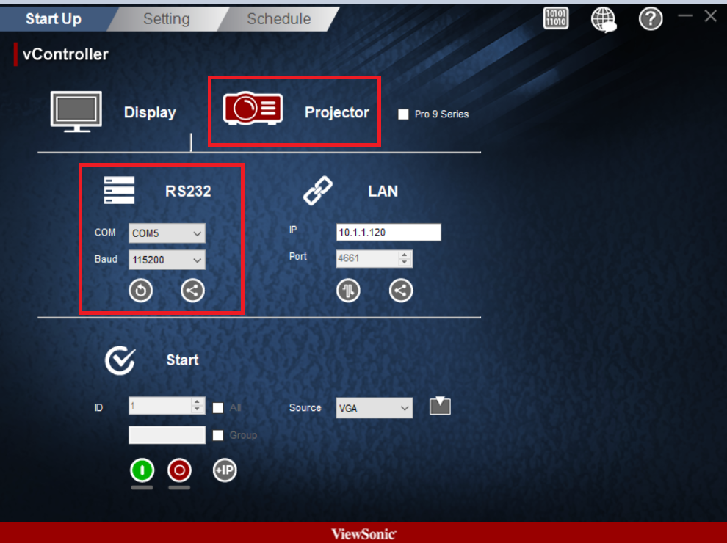Open the binary code command icon
This screenshot has width=727, height=543.
(556, 18)
